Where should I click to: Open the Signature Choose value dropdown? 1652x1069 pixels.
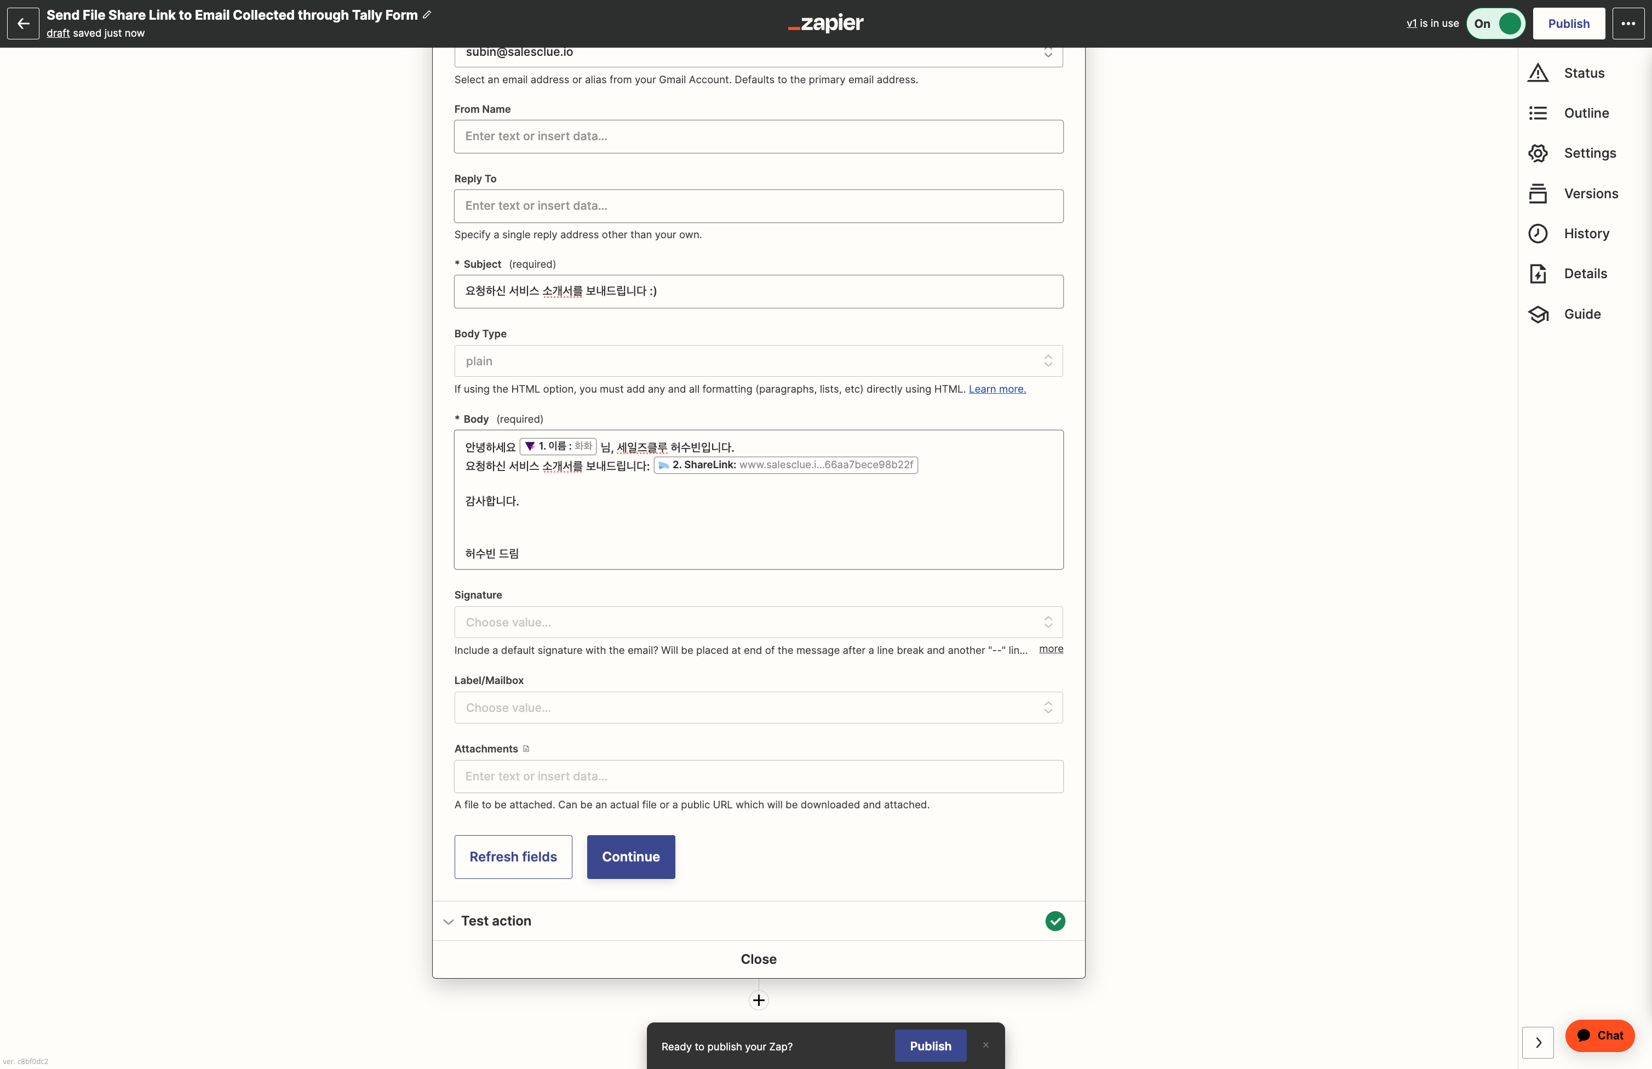(759, 622)
